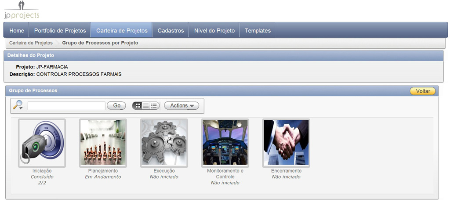The image size is (450, 209).
Task: Click the Voltar button
Action: [x=423, y=91]
